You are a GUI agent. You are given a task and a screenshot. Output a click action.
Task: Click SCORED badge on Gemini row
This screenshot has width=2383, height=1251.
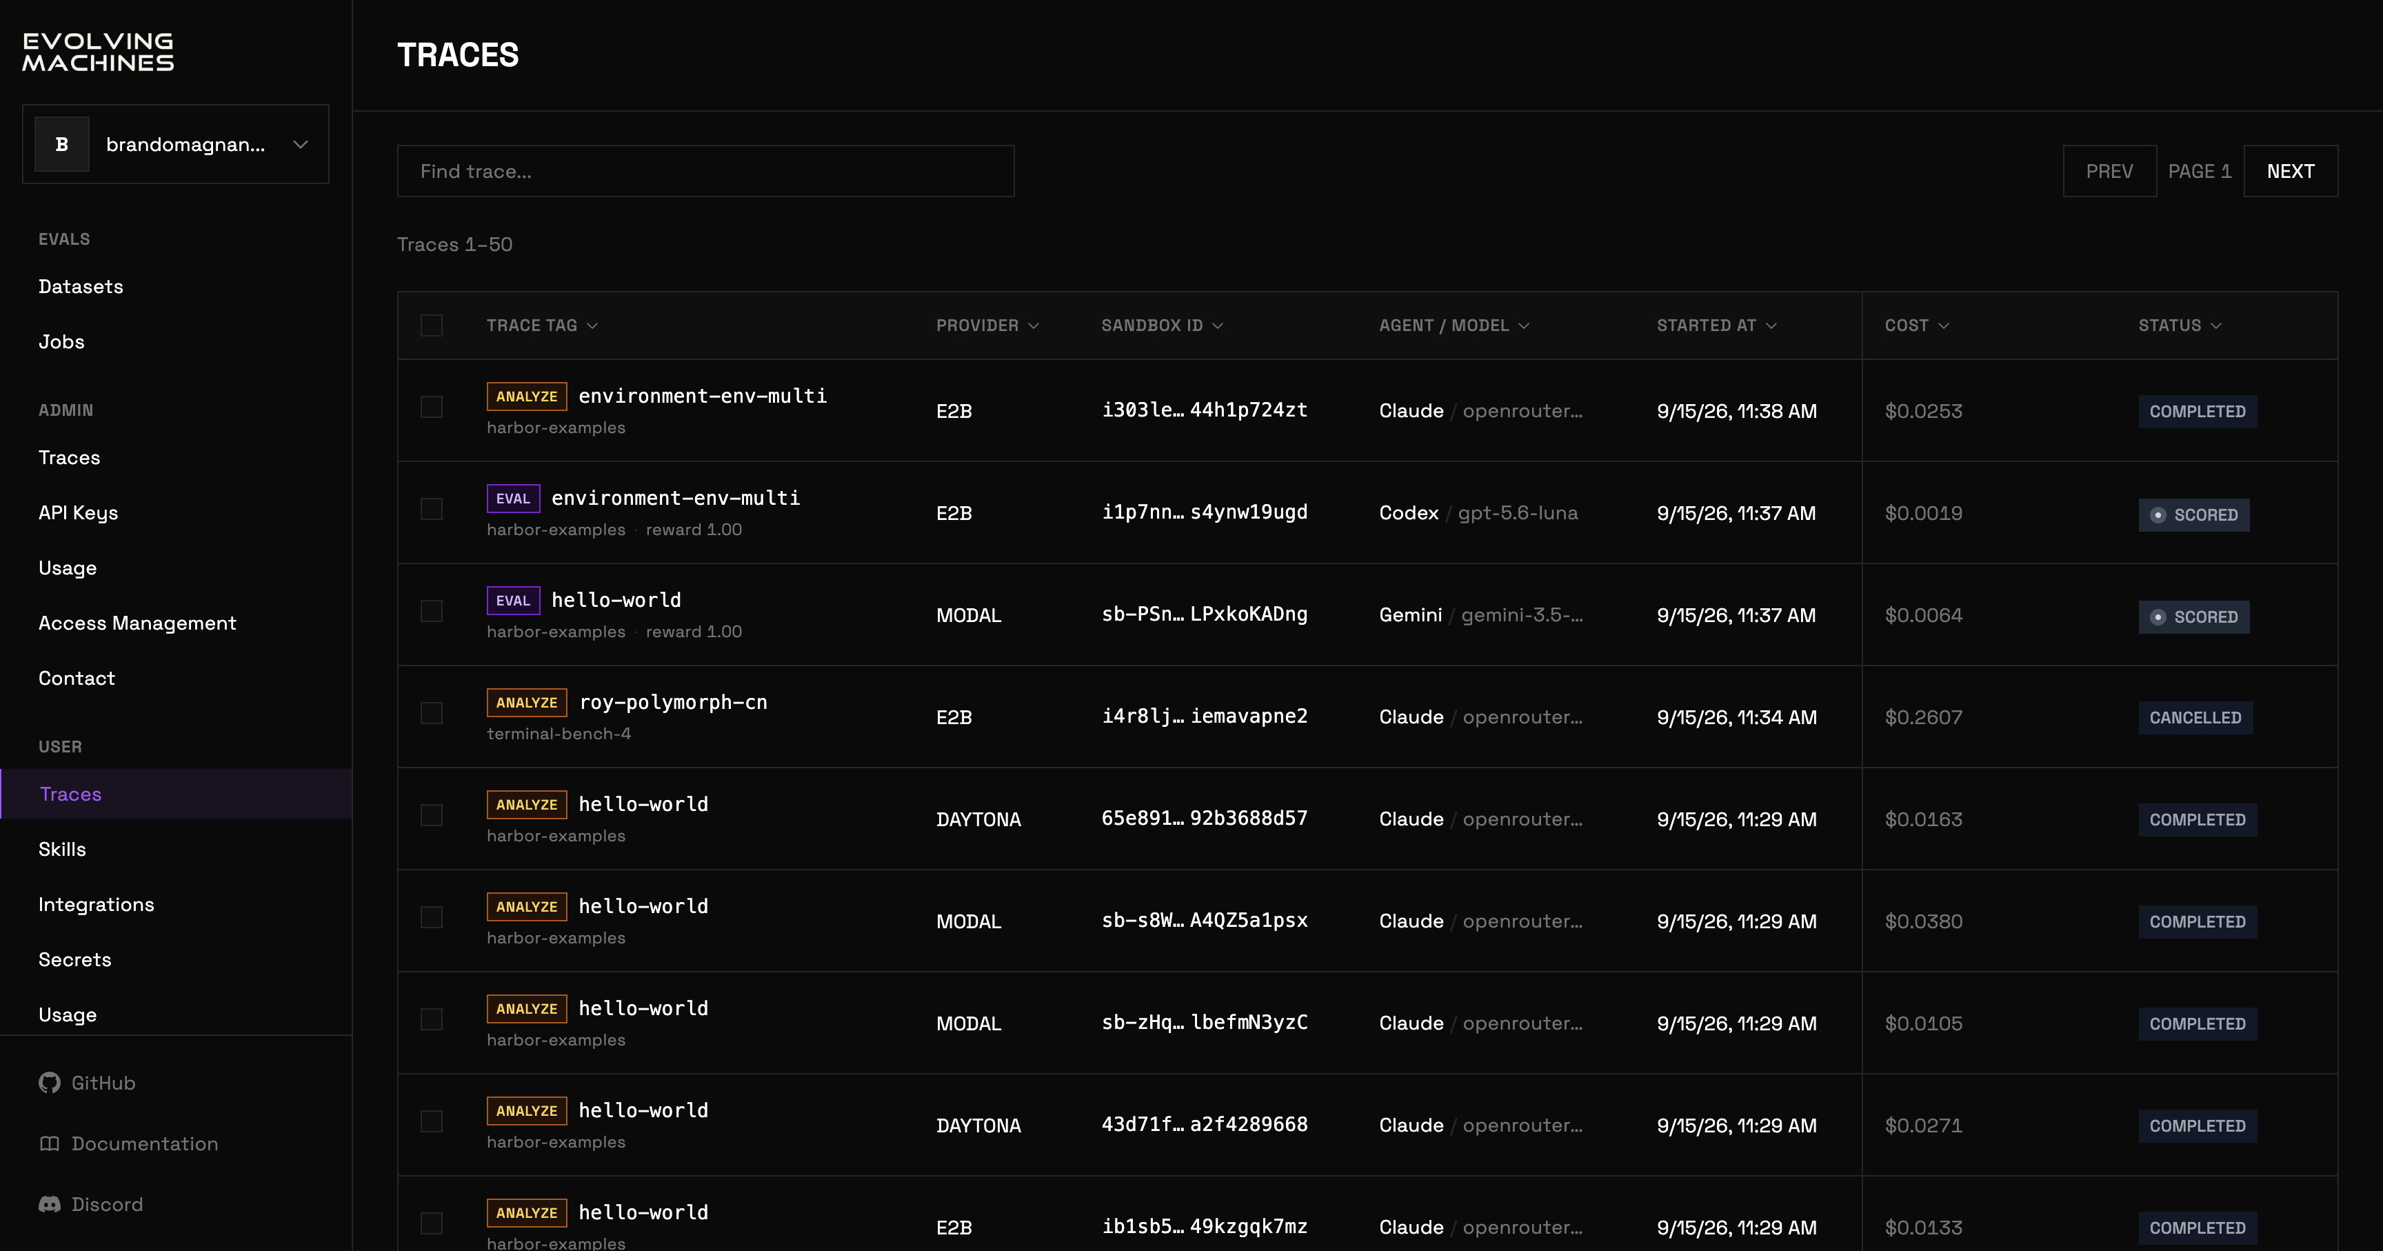pyautogui.click(x=2194, y=617)
